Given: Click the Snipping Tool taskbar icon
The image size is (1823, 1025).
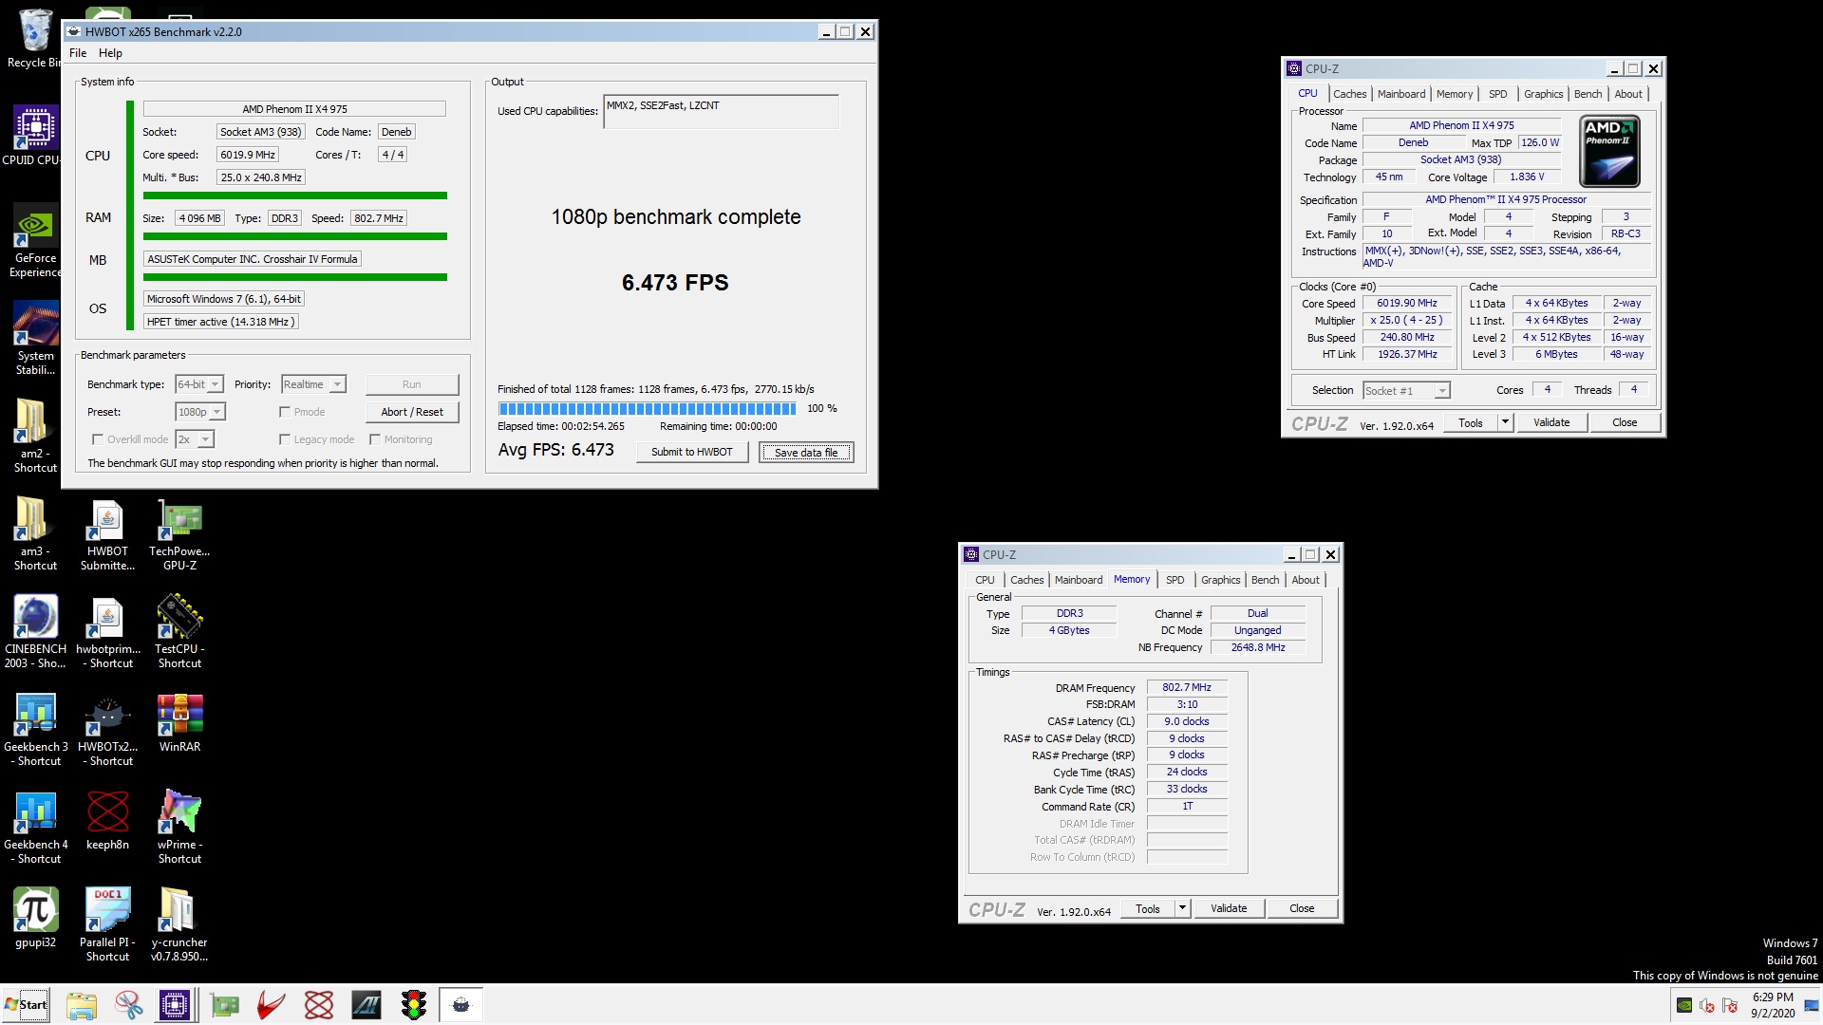Looking at the screenshot, I should pos(128,1005).
